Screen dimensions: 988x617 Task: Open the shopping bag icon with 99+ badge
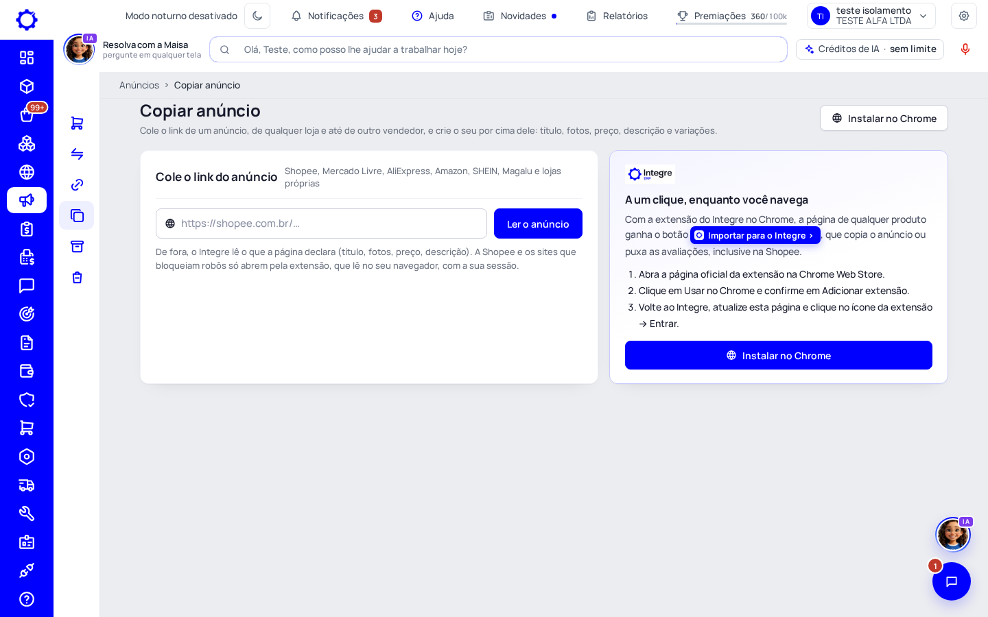point(27,114)
